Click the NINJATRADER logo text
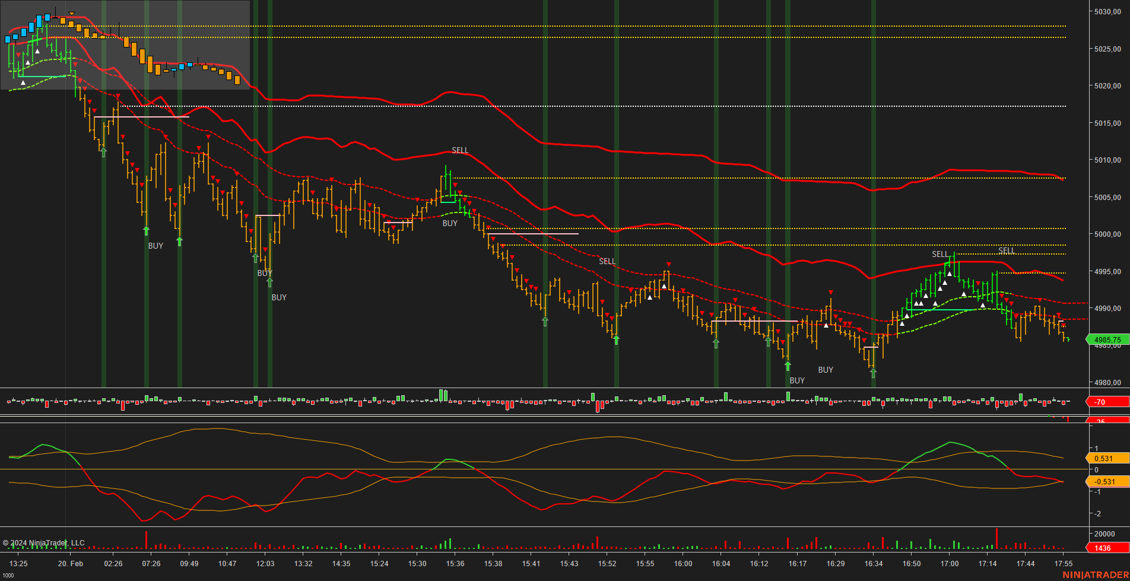 1096,575
